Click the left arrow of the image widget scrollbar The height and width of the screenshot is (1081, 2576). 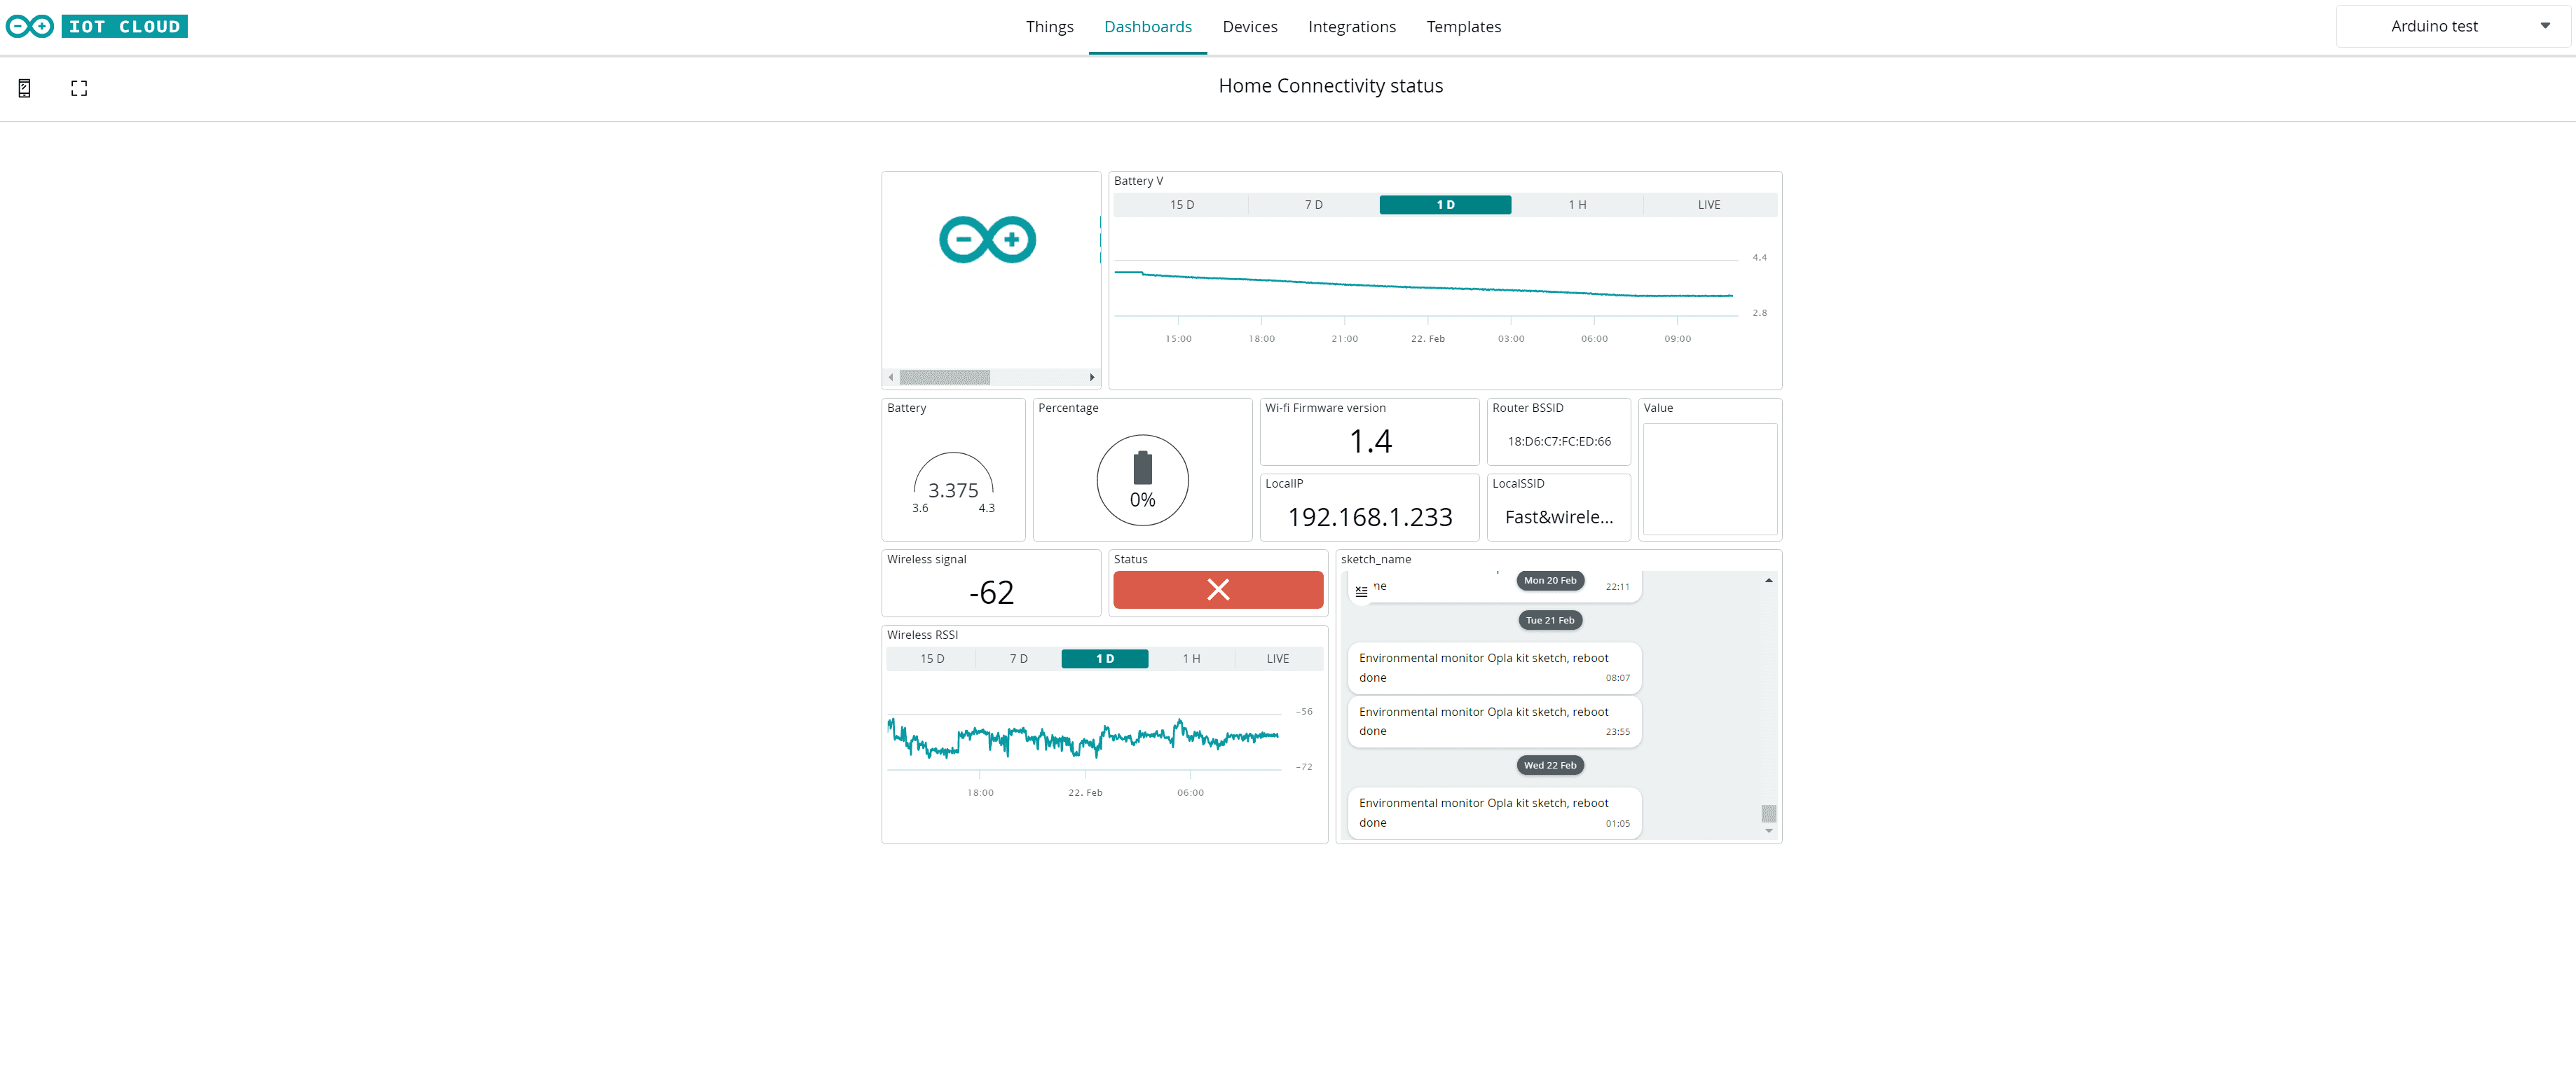pos(891,377)
